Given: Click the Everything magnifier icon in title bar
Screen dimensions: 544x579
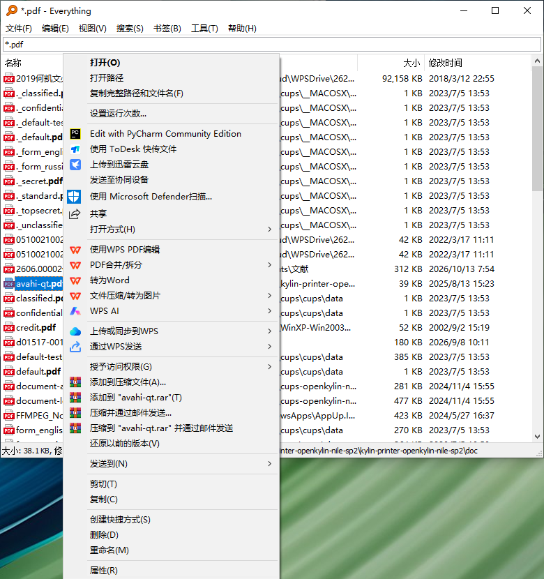Looking at the screenshot, I should [x=12, y=10].
